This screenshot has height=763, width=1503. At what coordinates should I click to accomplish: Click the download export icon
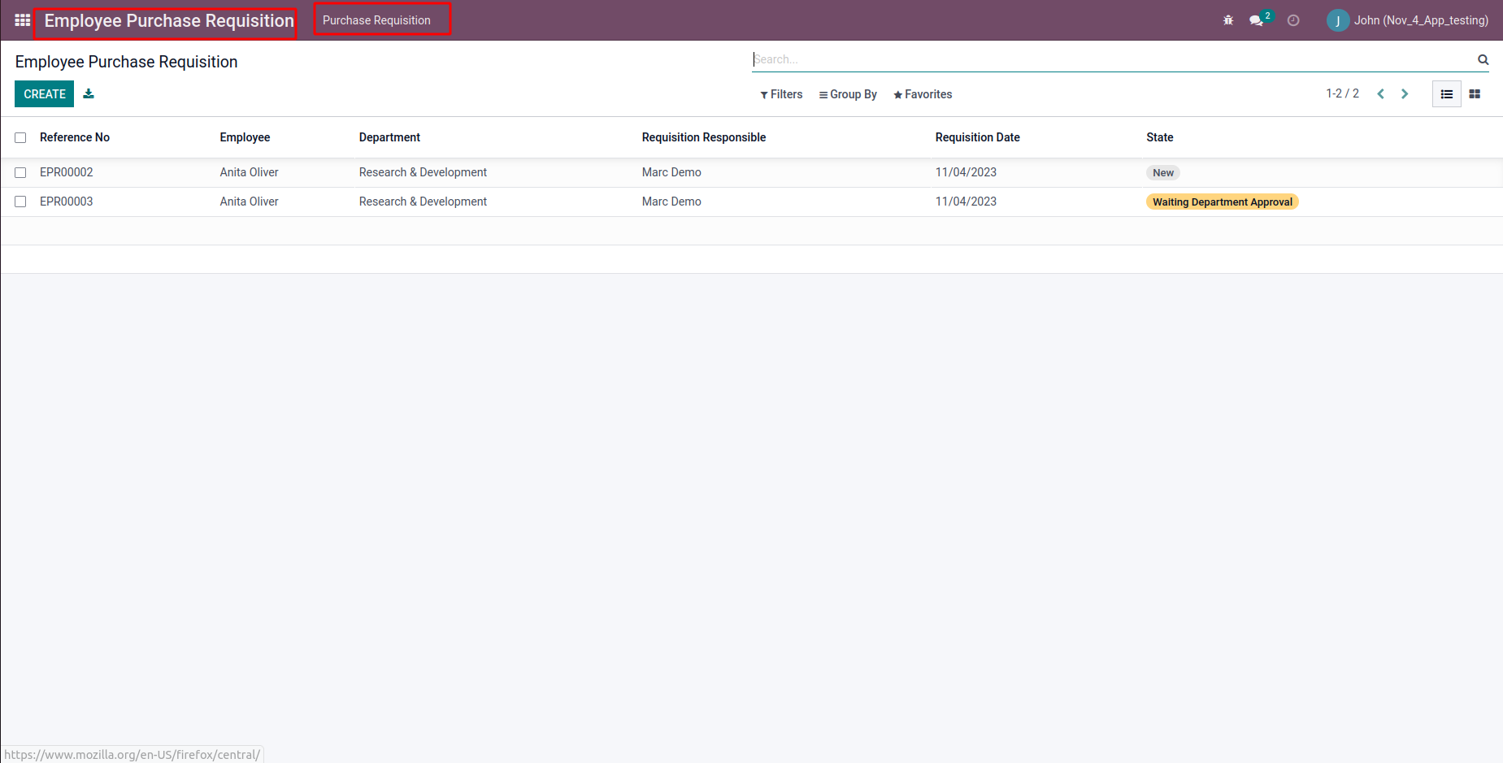coord(89,94)
